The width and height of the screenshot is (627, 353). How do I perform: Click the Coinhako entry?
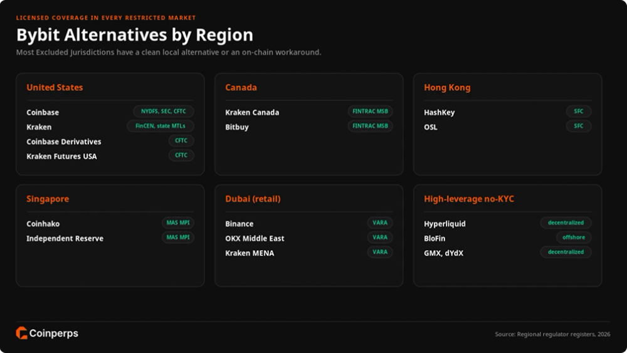point(43,224)
